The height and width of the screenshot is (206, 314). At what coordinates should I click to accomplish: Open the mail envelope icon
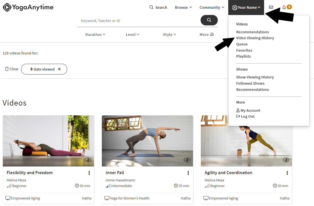tap(271, 7)
